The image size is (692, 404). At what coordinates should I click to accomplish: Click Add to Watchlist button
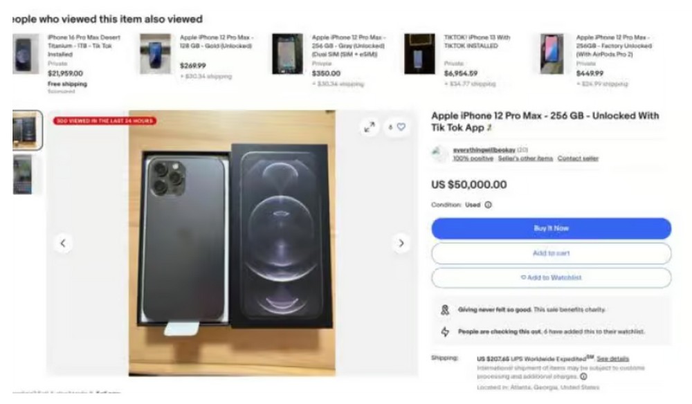[x=552, y=278]
